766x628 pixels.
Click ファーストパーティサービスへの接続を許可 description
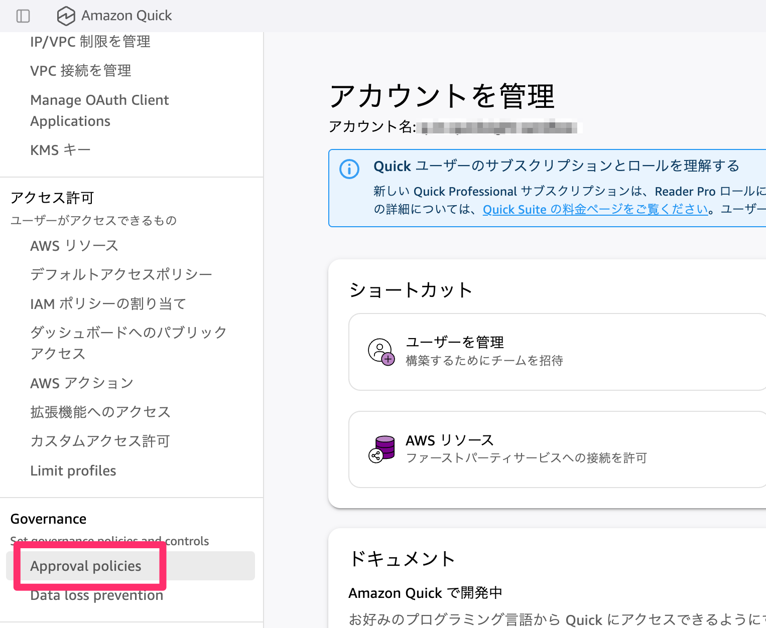[x=526, y=458]
